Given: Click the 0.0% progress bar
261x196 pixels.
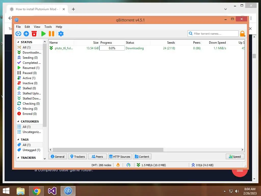Looking at the screenshot, I should [x=112, y=48].
